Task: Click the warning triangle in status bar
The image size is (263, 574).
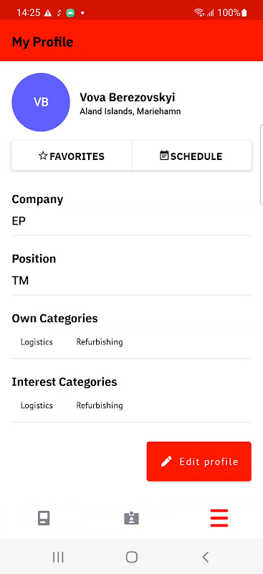Action: [x=48, y=13]
